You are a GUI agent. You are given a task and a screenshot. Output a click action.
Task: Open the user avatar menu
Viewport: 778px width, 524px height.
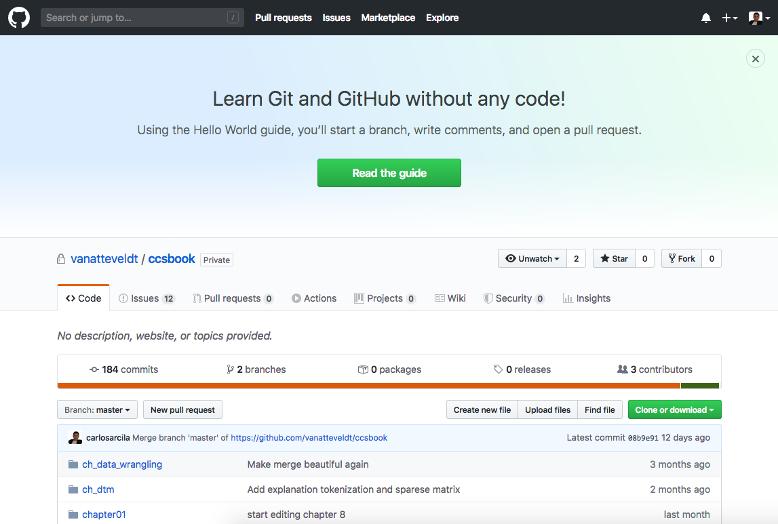759,18
